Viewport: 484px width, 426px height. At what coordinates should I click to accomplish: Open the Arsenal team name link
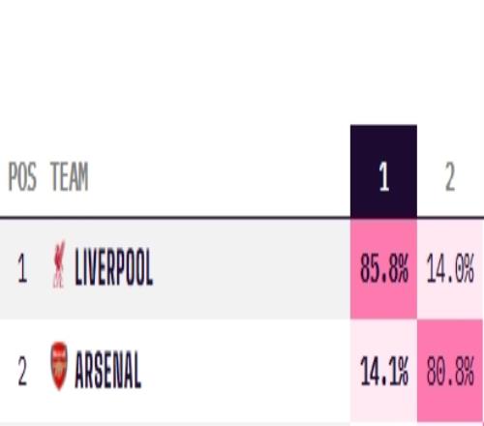[x=107, y=370]
